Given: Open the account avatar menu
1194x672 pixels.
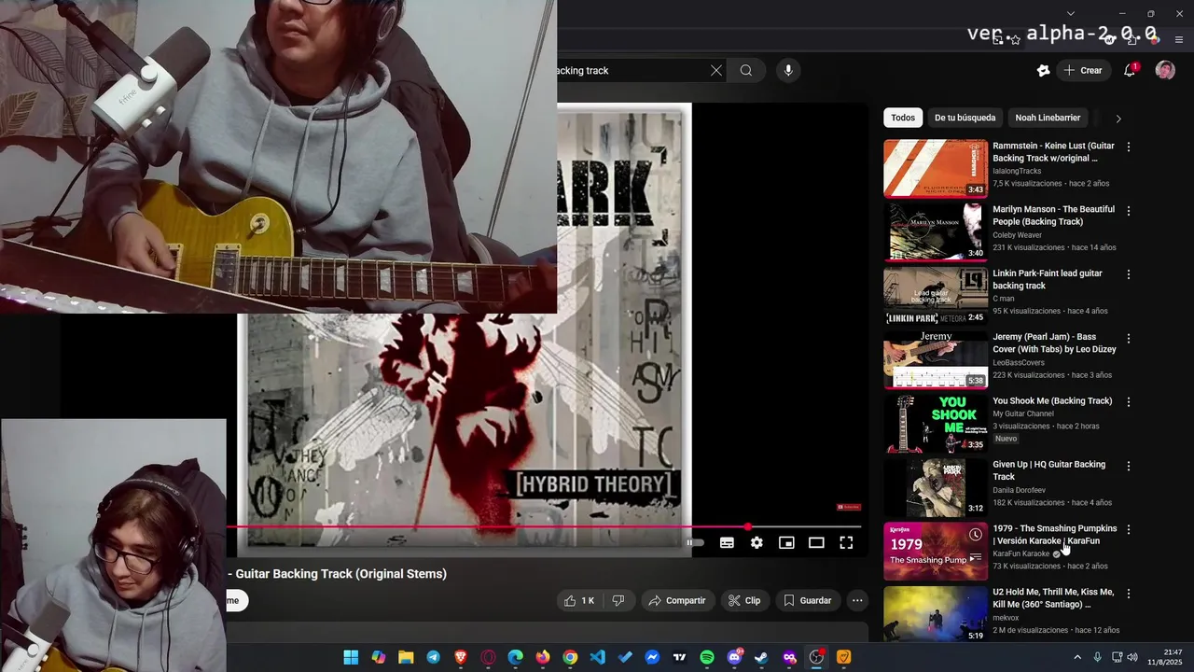Looking at the screenshot, I should click(x=1165, y=70).
